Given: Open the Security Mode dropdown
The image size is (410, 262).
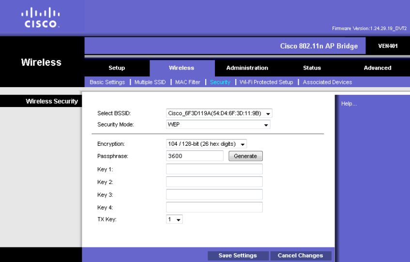Looking at the screenshot, I should pos(218,124).
